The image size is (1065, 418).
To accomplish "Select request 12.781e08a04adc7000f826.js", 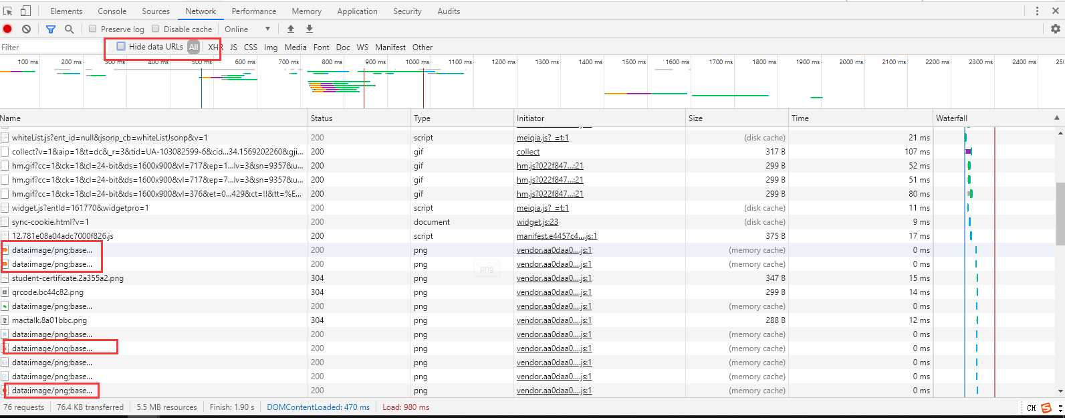I will click(63, 236).
